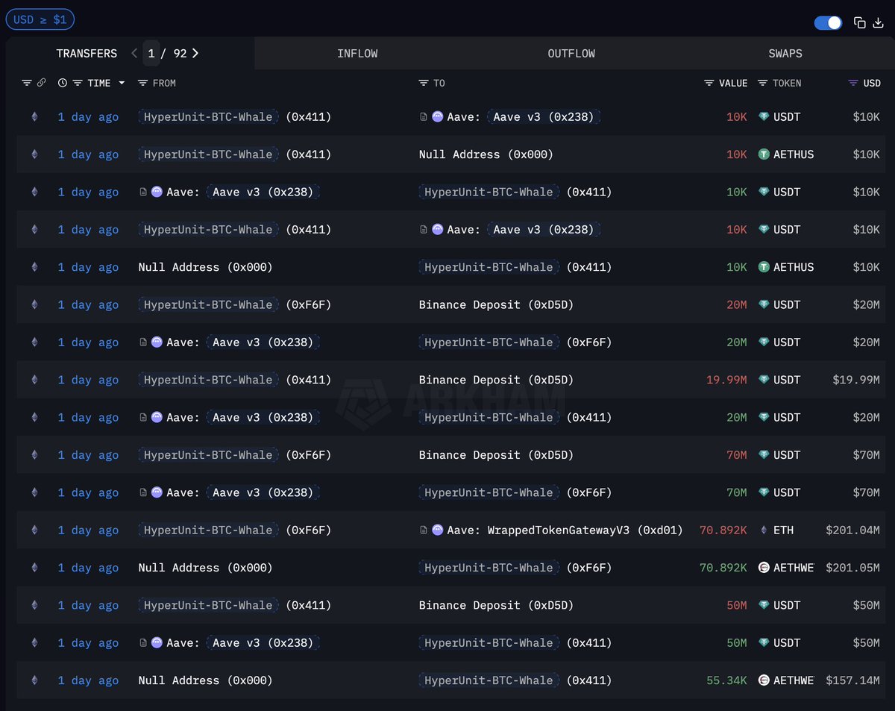Image resolution: width=895 pixels, height=711 pixels.
Task: Open the OUTFLOW tab
Action: click(571, 53)
